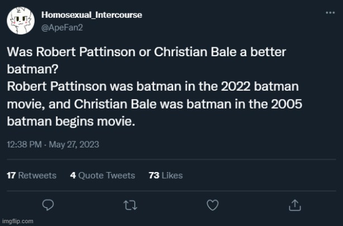This screenshot has width=343, height=226.
Task: Click the "batman begins movie." final line
Action: coord(70,121)
